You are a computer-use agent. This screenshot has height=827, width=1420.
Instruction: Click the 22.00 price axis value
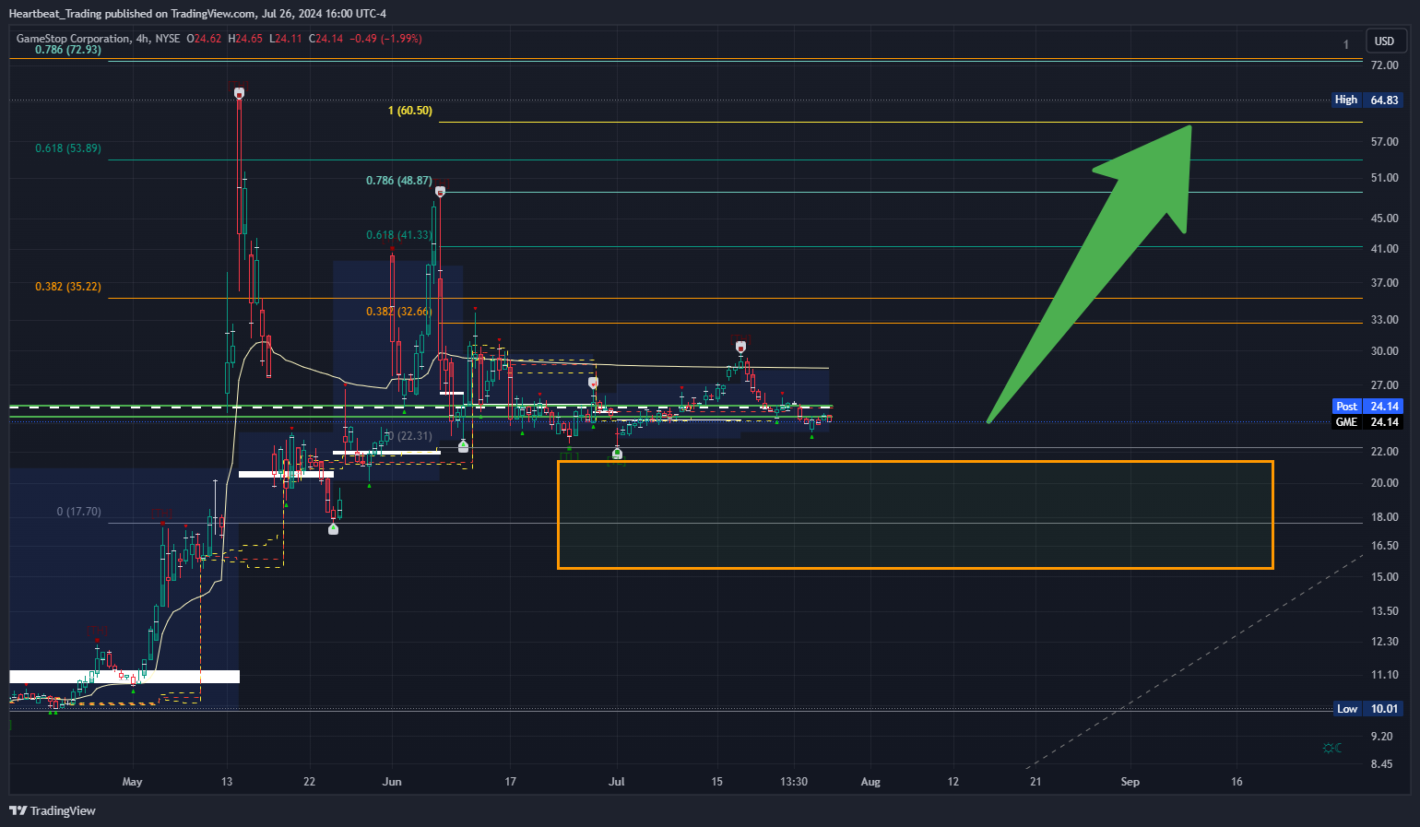(1385, 452)
